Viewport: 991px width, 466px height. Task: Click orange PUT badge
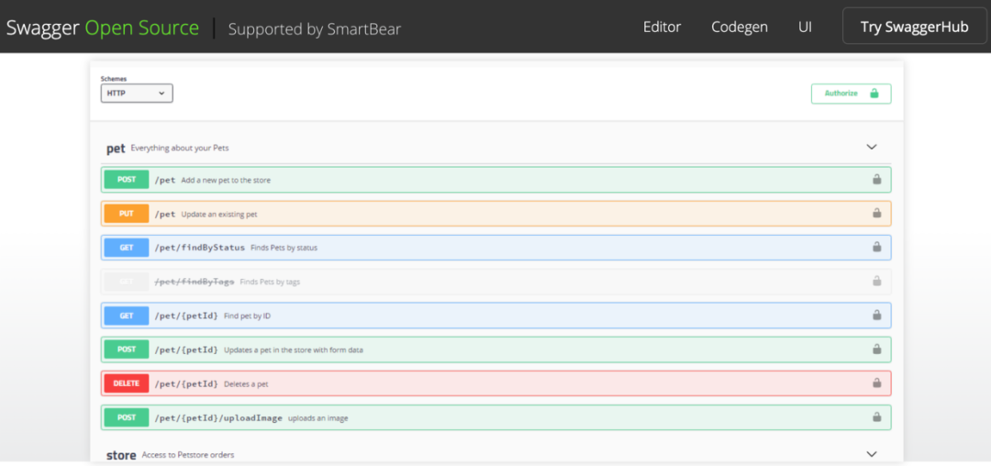[127, 214]
